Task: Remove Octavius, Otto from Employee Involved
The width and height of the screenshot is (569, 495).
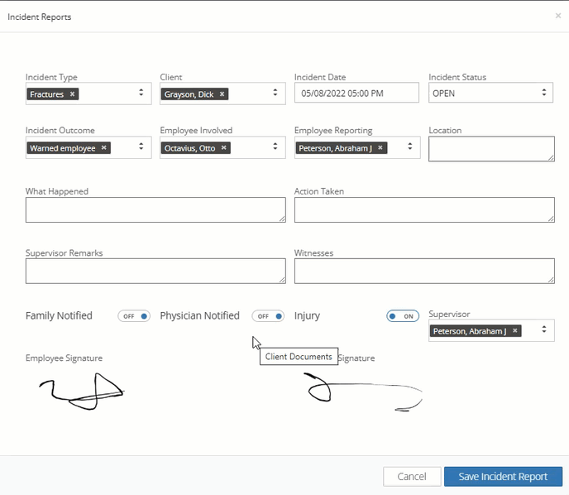Action: [224, 148]
